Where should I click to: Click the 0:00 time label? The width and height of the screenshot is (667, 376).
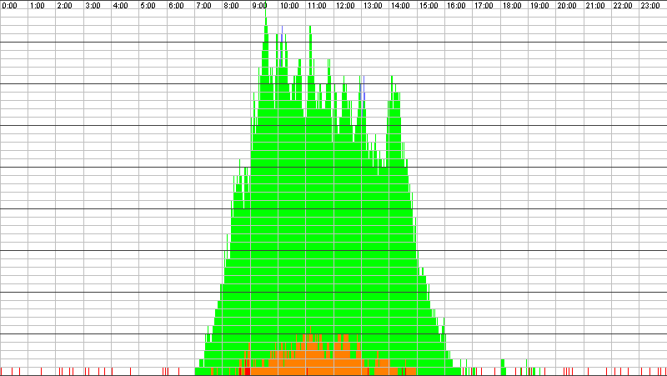[x=9, y=6]
